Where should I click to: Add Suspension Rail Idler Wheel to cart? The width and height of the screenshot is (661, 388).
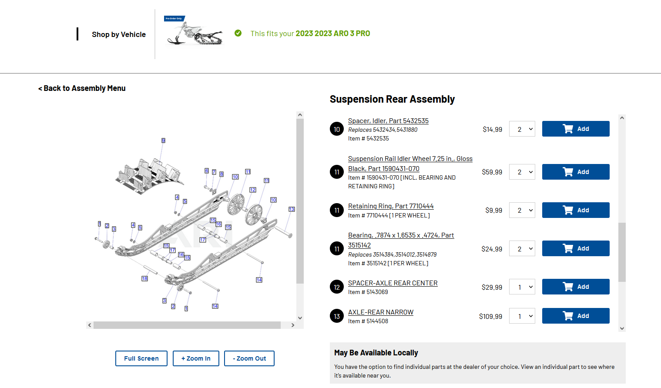(575, 172)
